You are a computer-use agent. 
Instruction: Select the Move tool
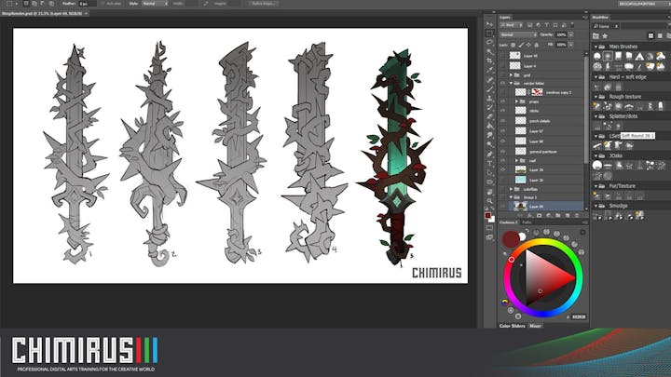(x=489, y=24)
